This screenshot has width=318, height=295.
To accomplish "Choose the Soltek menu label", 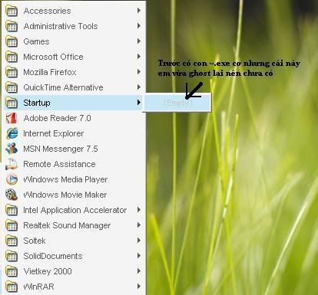I will [x=35, y=241].
